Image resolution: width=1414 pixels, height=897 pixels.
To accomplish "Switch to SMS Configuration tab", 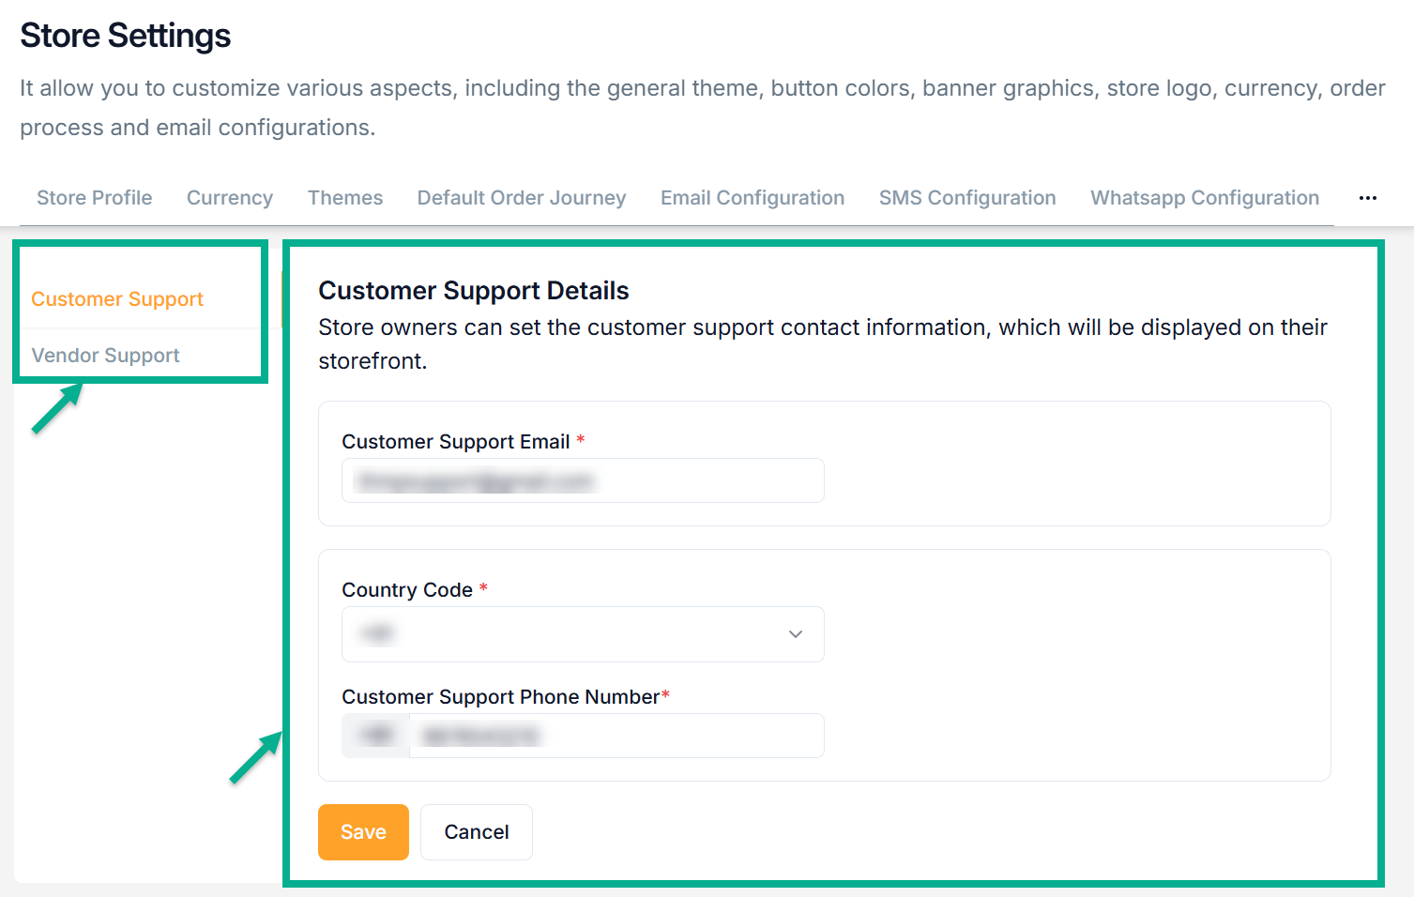I will click(966, 198).
